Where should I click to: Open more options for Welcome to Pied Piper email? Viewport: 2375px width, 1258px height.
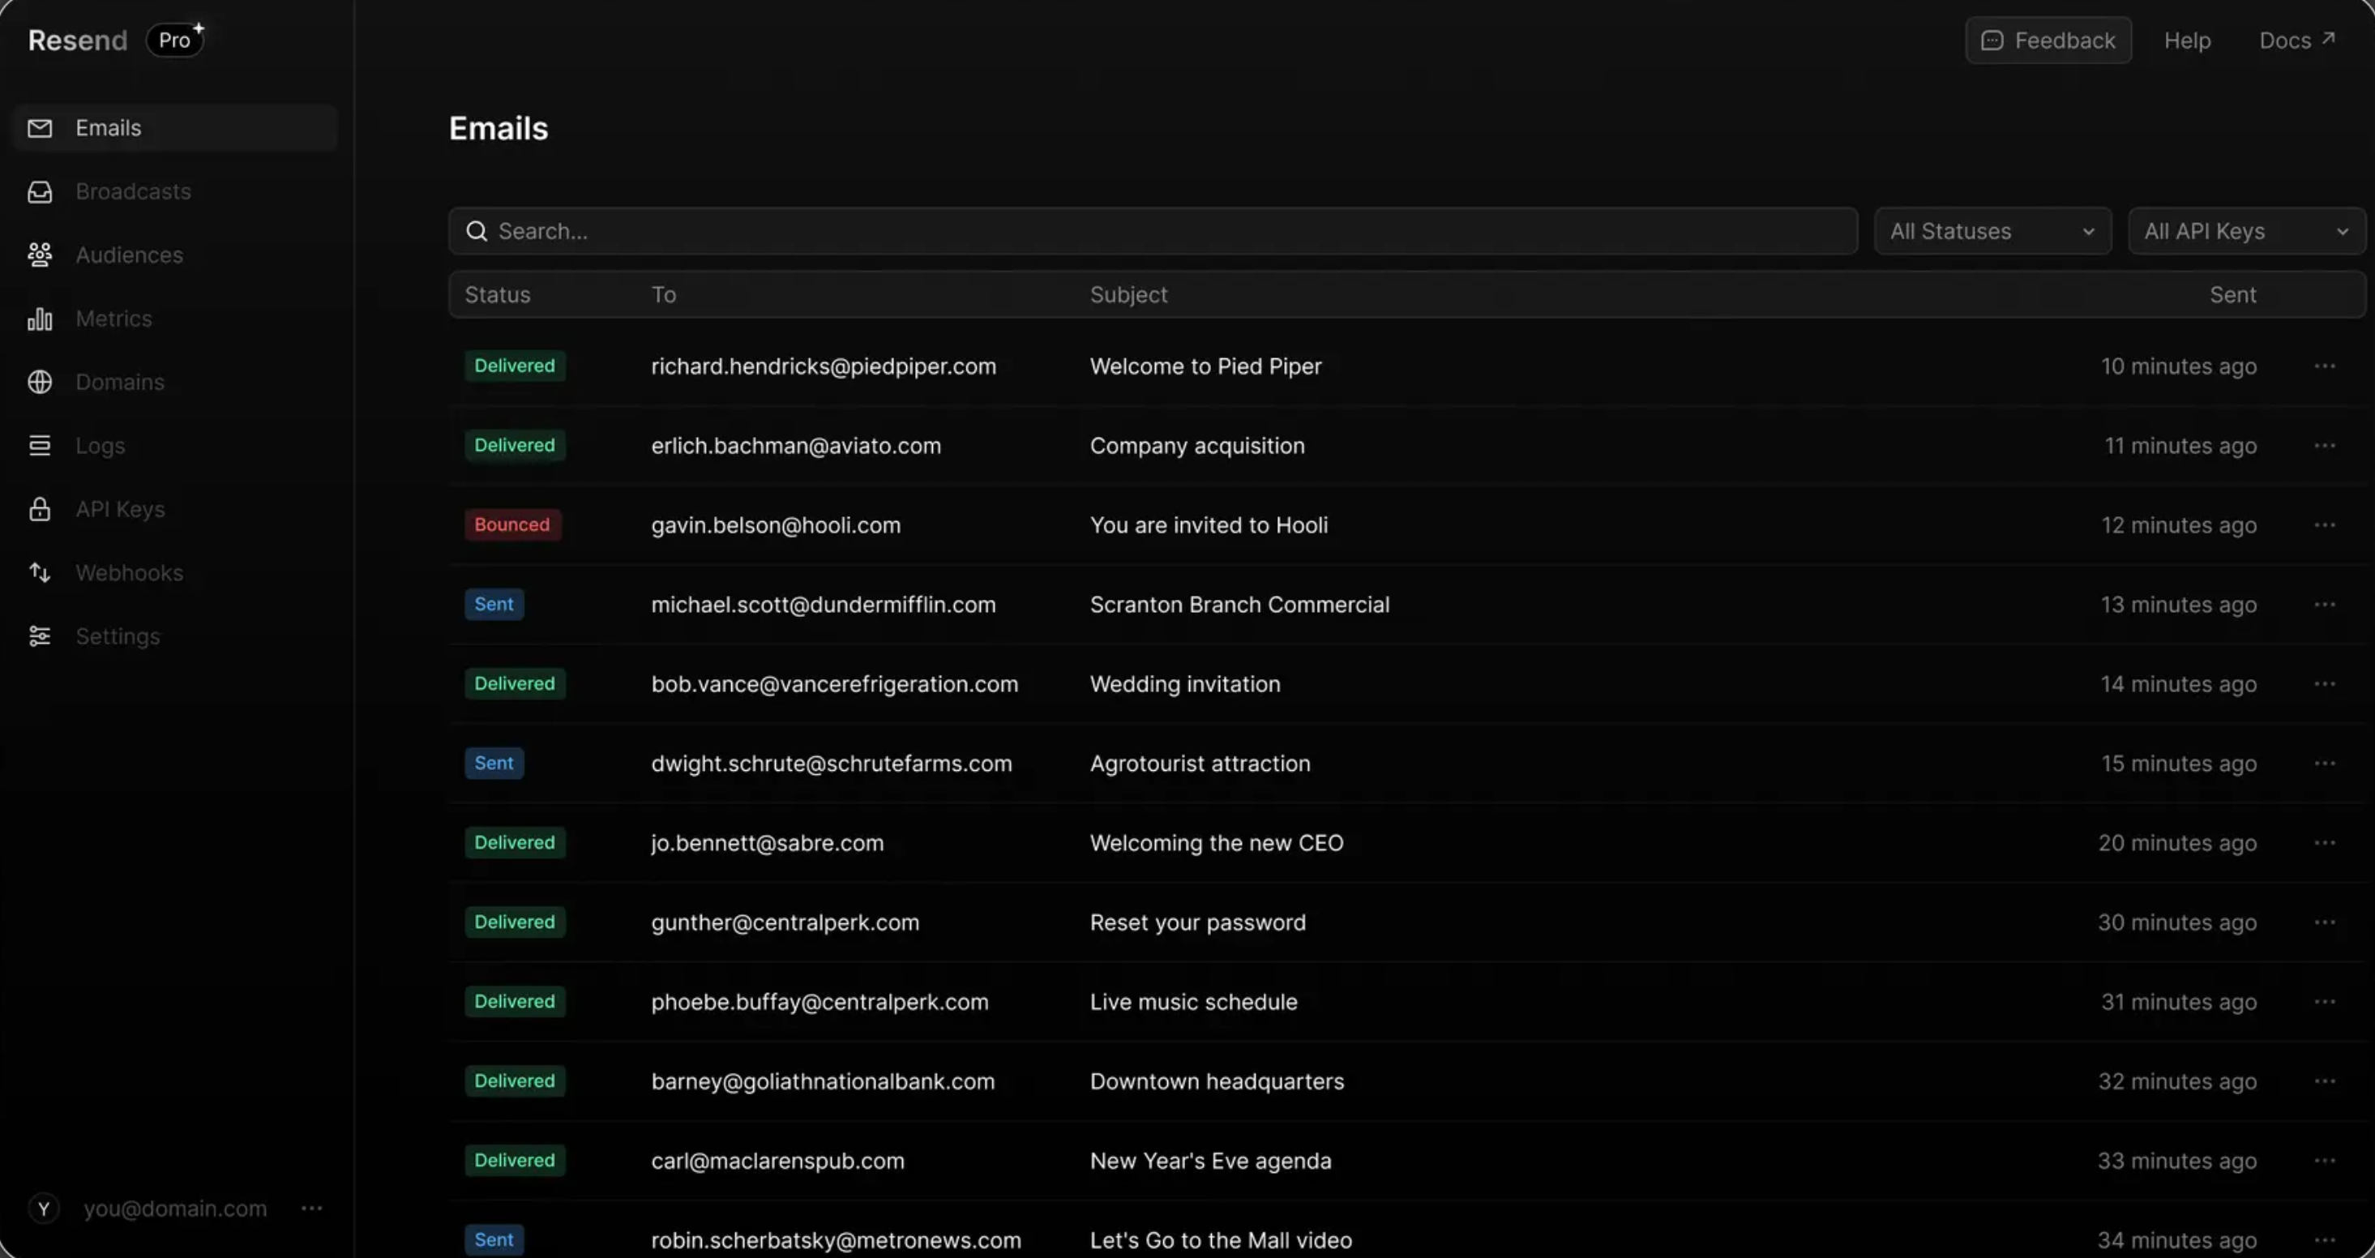point(2324,367)
